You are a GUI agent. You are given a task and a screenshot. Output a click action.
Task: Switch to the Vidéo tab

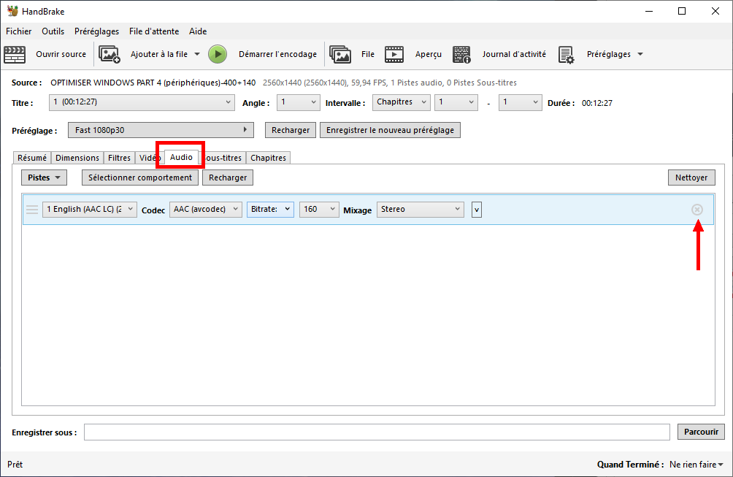coord(150,158)
